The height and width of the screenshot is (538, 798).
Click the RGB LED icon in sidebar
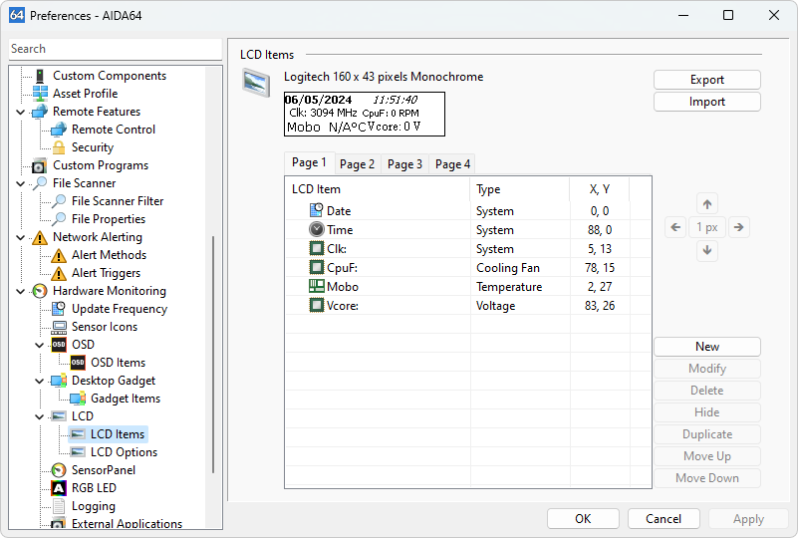59,488
